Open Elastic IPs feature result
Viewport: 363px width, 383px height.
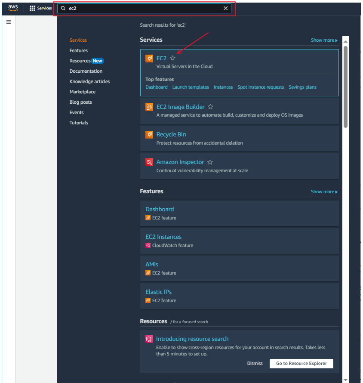point(158,292)
